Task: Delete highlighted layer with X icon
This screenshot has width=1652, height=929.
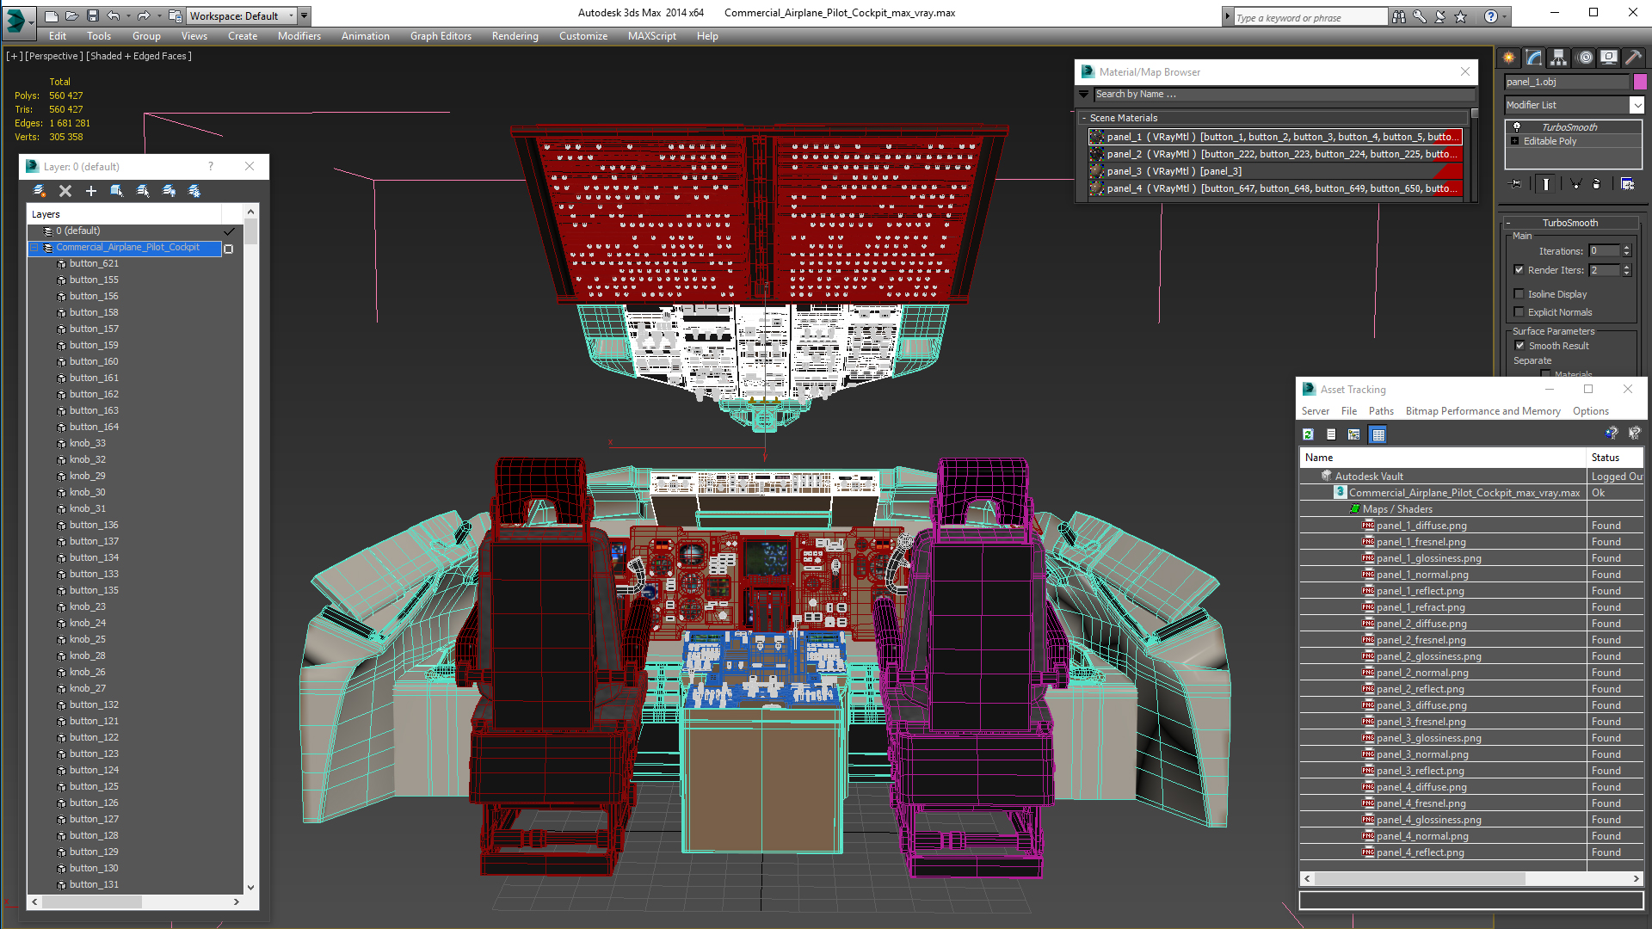Action: (x=65, y=191)
